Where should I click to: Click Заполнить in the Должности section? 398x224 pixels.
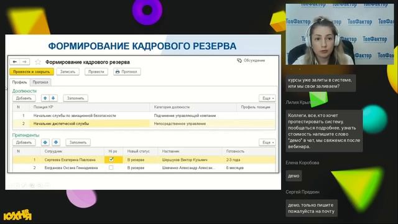[x=76, y=98]
